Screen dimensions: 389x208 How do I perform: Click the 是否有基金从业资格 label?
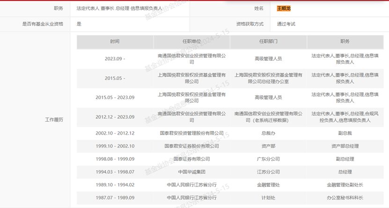[43, 24]
